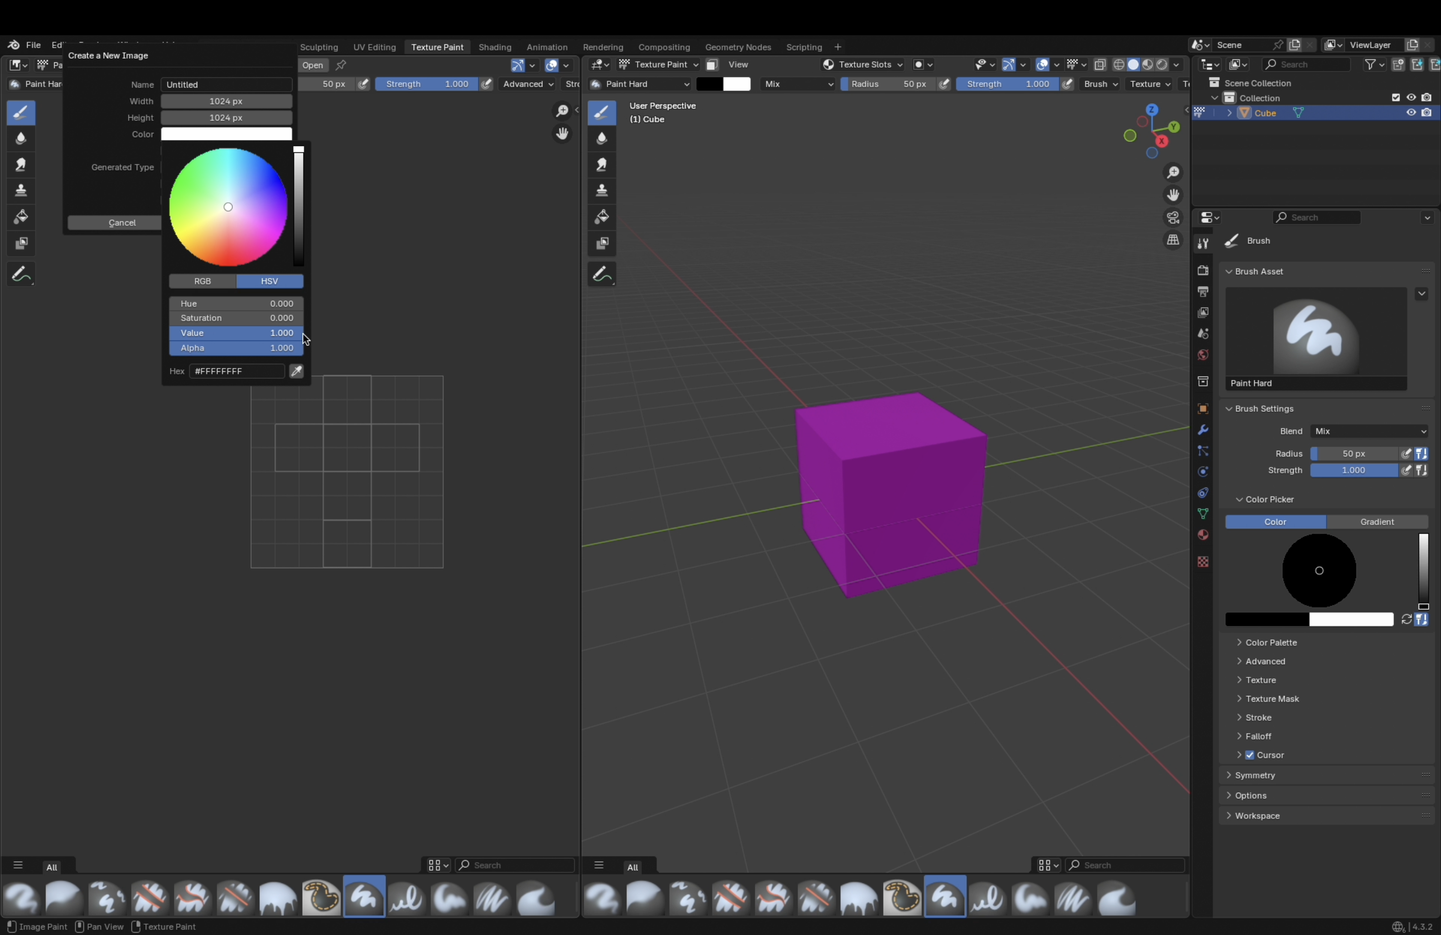Viewport: 1441px width, 935px height.
Task: Click the Hex color input field
Action: coord(237,371)
